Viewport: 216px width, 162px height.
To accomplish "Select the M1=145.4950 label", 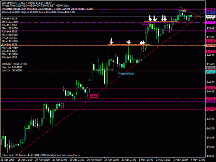I will click(10, 48).
